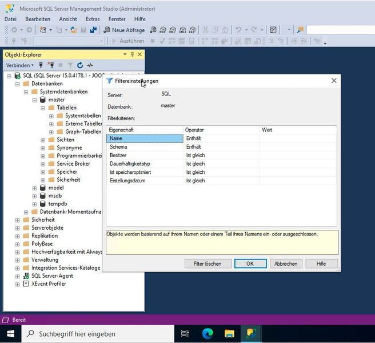Click the Besitzer value cell
Viewport: 375px width, 343px height.
tap(298, 155)
